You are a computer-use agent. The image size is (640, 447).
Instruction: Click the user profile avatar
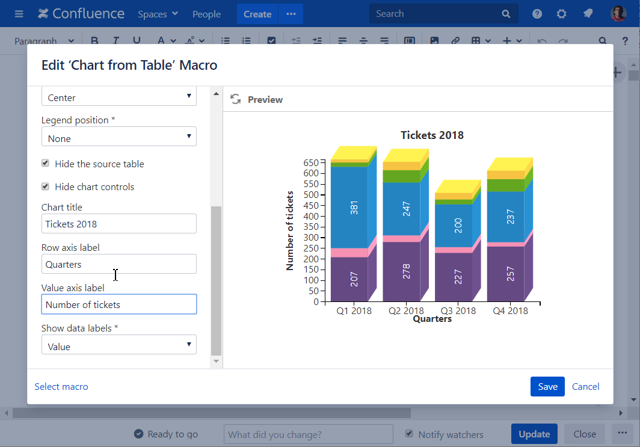618,14
